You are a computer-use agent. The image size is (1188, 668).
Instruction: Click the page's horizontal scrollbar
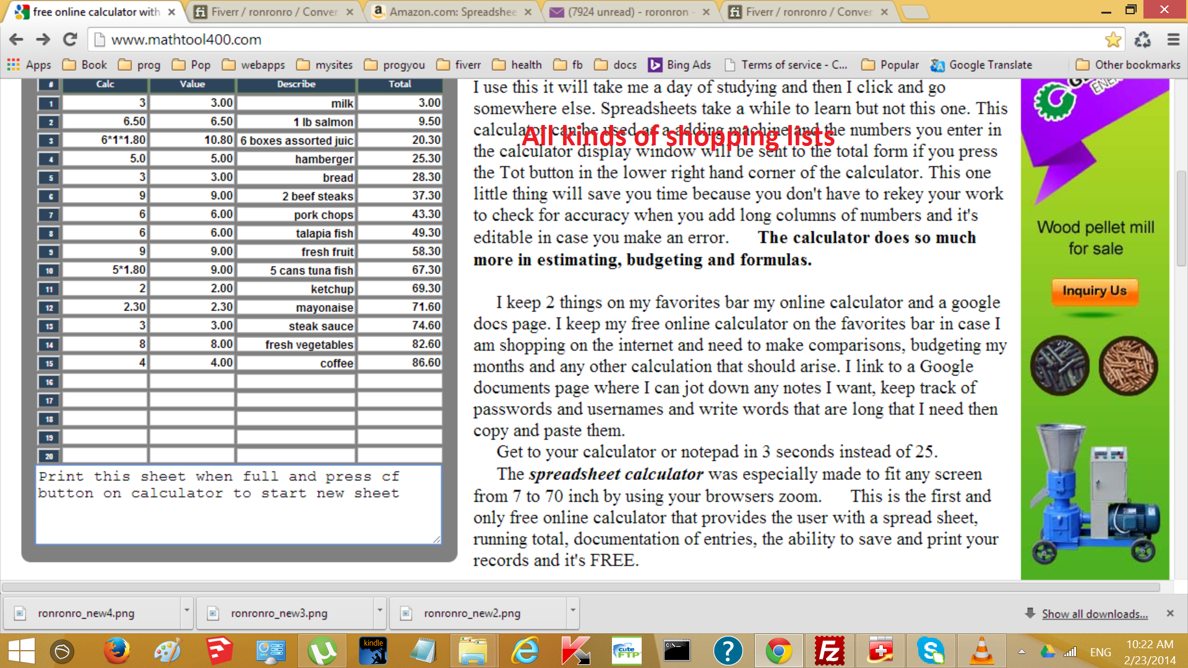[580, 586]
